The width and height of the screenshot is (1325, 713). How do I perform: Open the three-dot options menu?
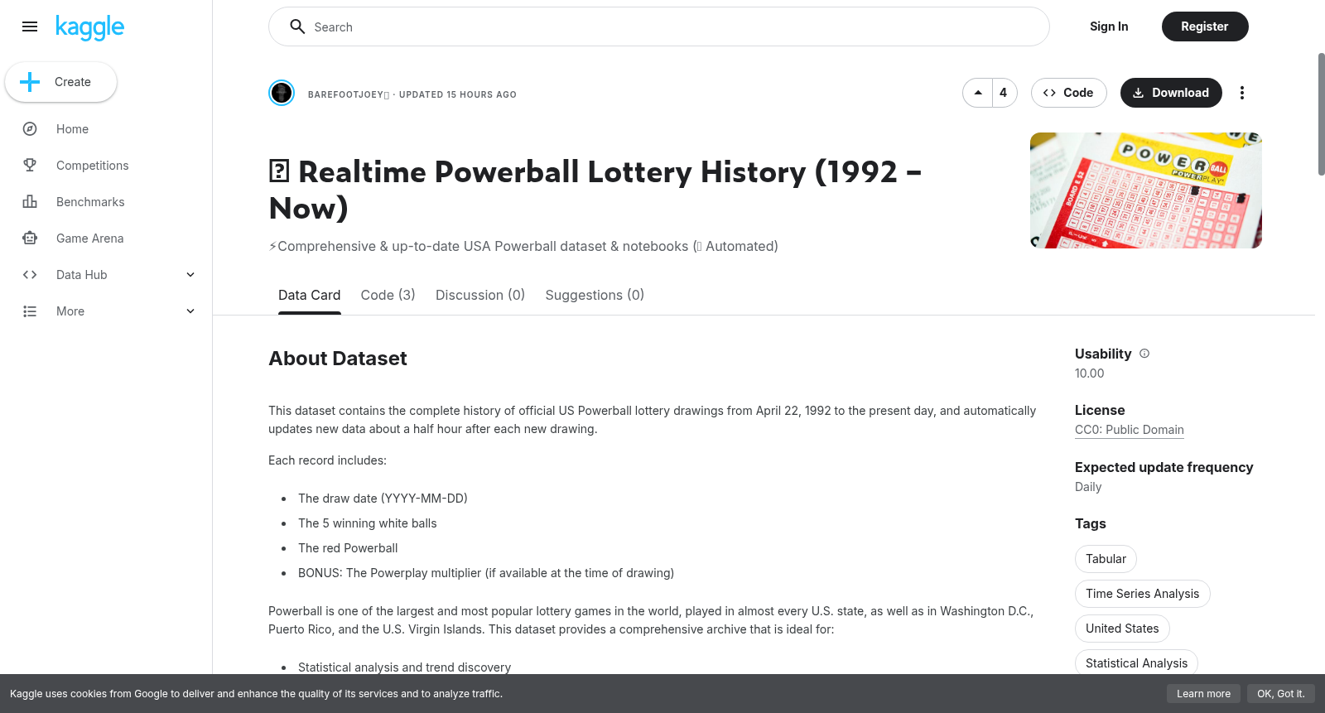pos(1241,93)
